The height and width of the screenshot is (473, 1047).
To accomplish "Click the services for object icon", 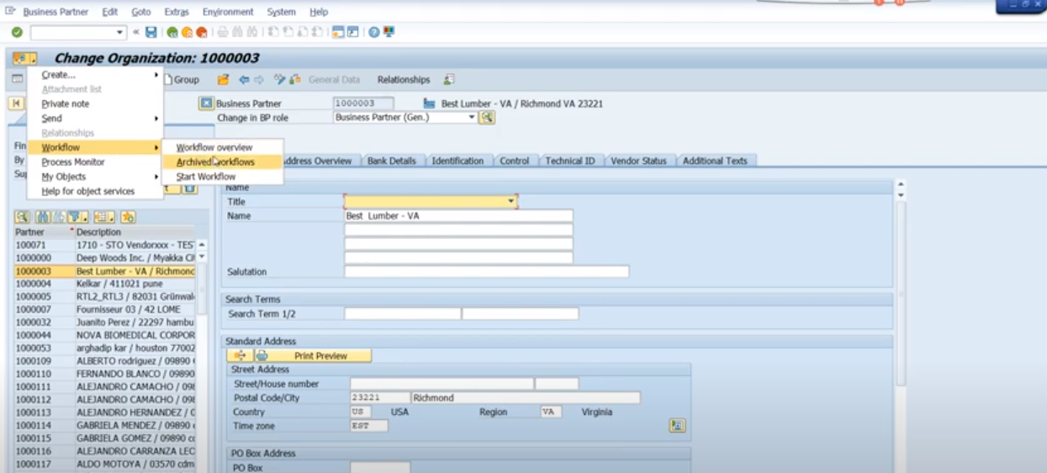I will click(x=24, y=59).
